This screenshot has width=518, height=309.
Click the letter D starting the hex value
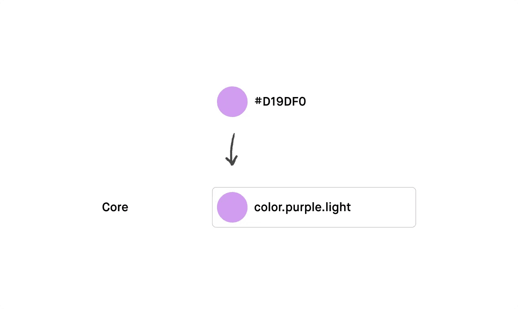(x=266, y=102)
